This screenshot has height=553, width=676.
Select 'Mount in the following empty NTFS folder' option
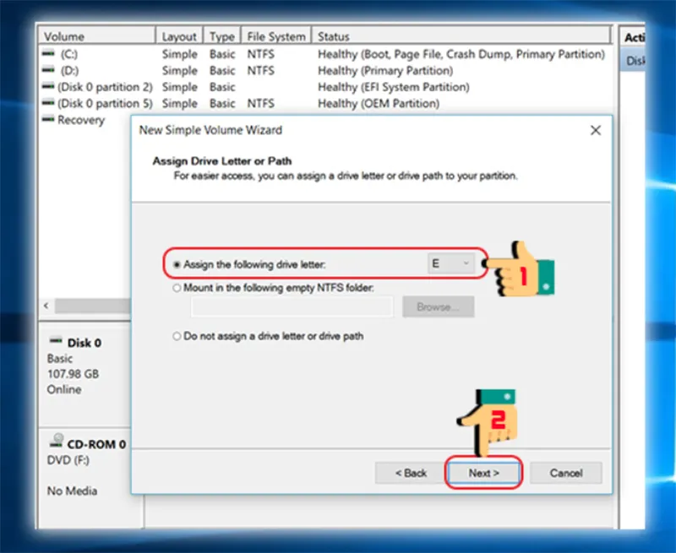click(x=177, y=288)
